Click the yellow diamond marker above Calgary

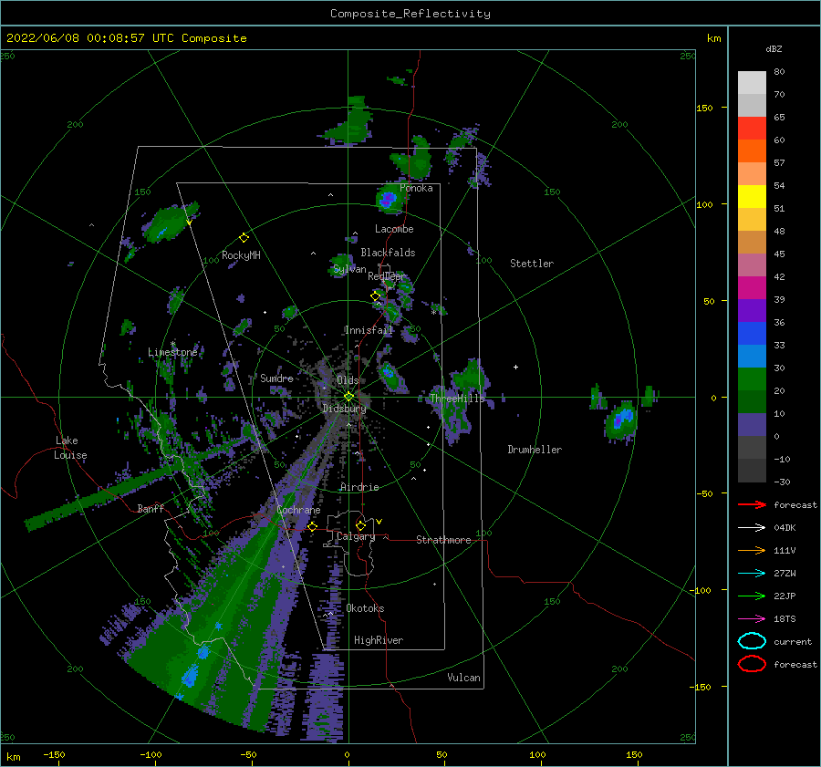tap(360, 525)
